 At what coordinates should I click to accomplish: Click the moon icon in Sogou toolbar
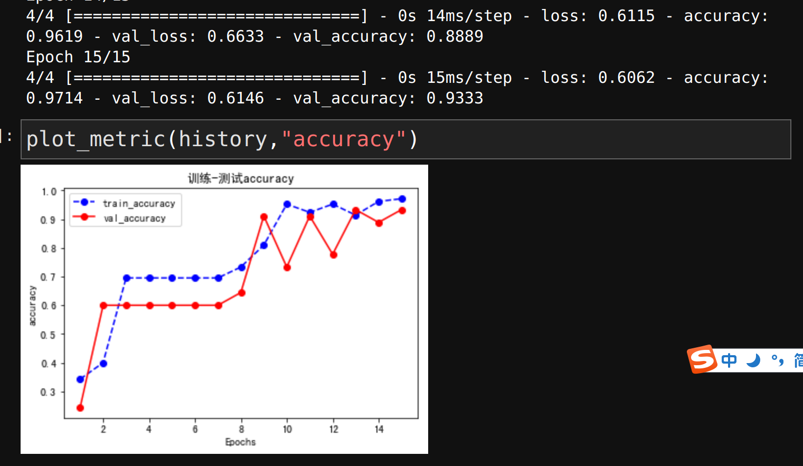[753, 360]
